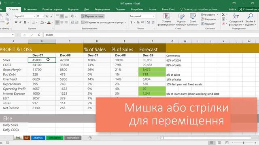Open the Power Pivot ribbon tab
The image size is (259, 145).
(168, 9)
